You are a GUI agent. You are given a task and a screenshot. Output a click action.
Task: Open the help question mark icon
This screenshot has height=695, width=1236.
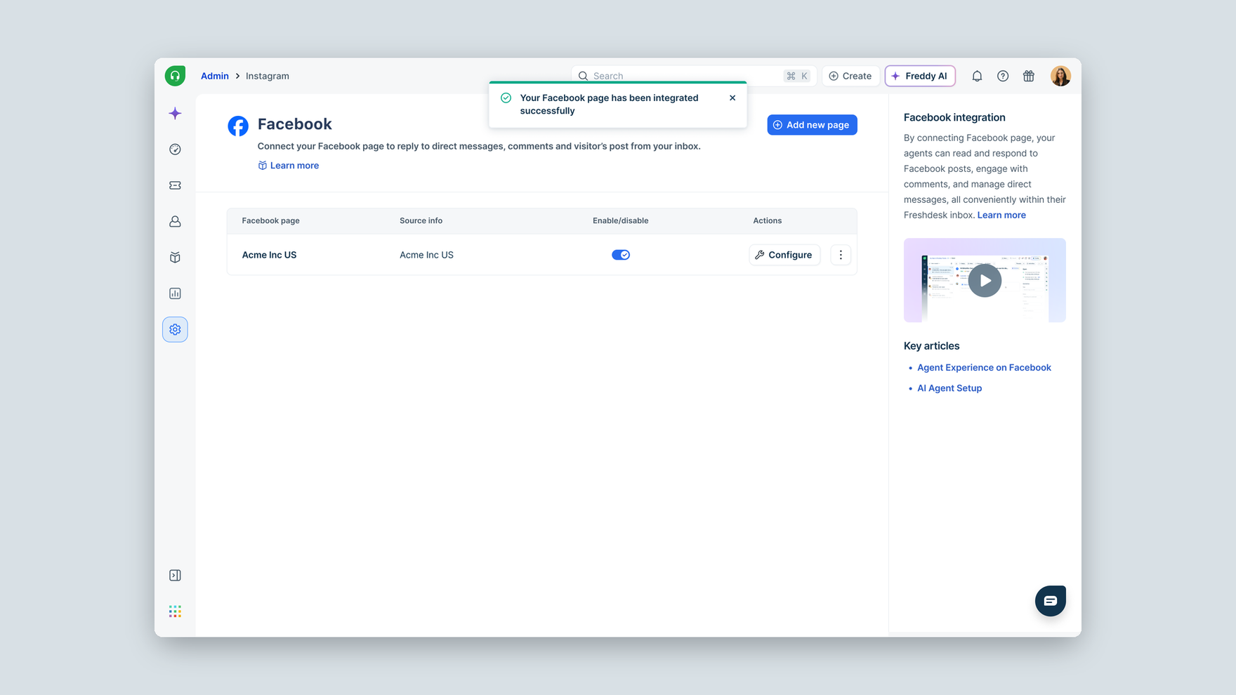tap(1003, 76)
